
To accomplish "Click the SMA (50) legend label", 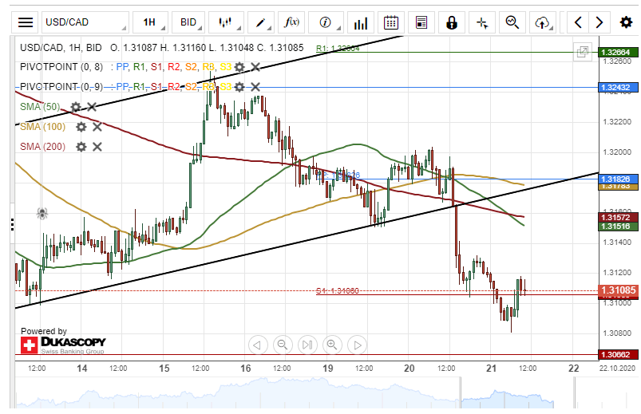I will point(40,107).
